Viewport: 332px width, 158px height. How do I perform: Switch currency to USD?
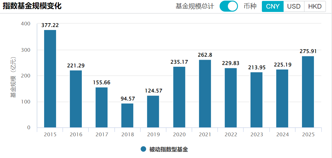pos(294,6)
